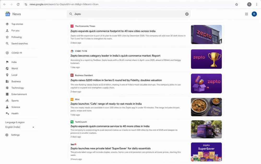Viewport: 261px width, 164px height.
Task: Click the browser back arrow
Action: [4, 4]
